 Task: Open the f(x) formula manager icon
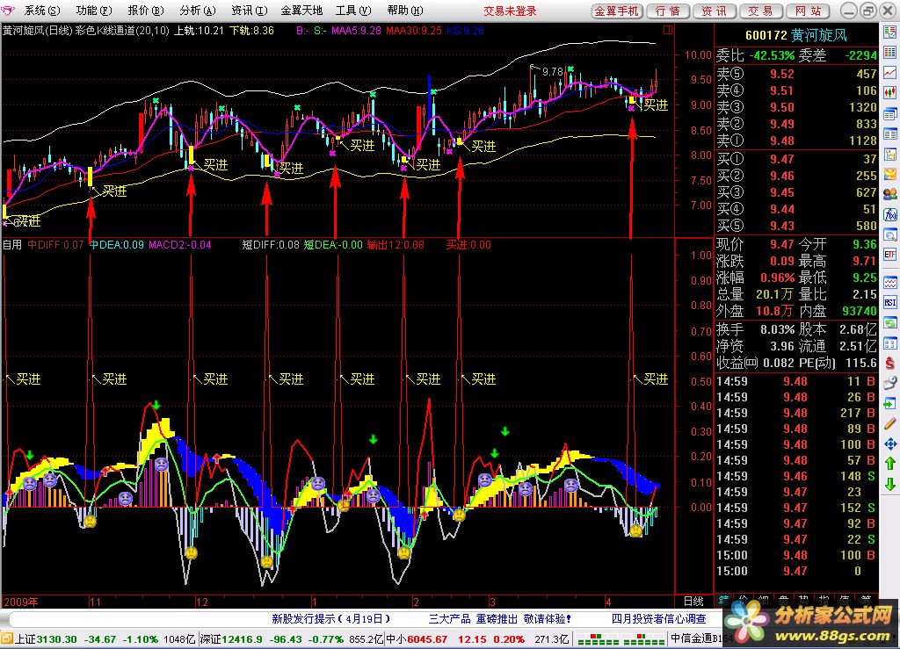[x=889, y=214]
